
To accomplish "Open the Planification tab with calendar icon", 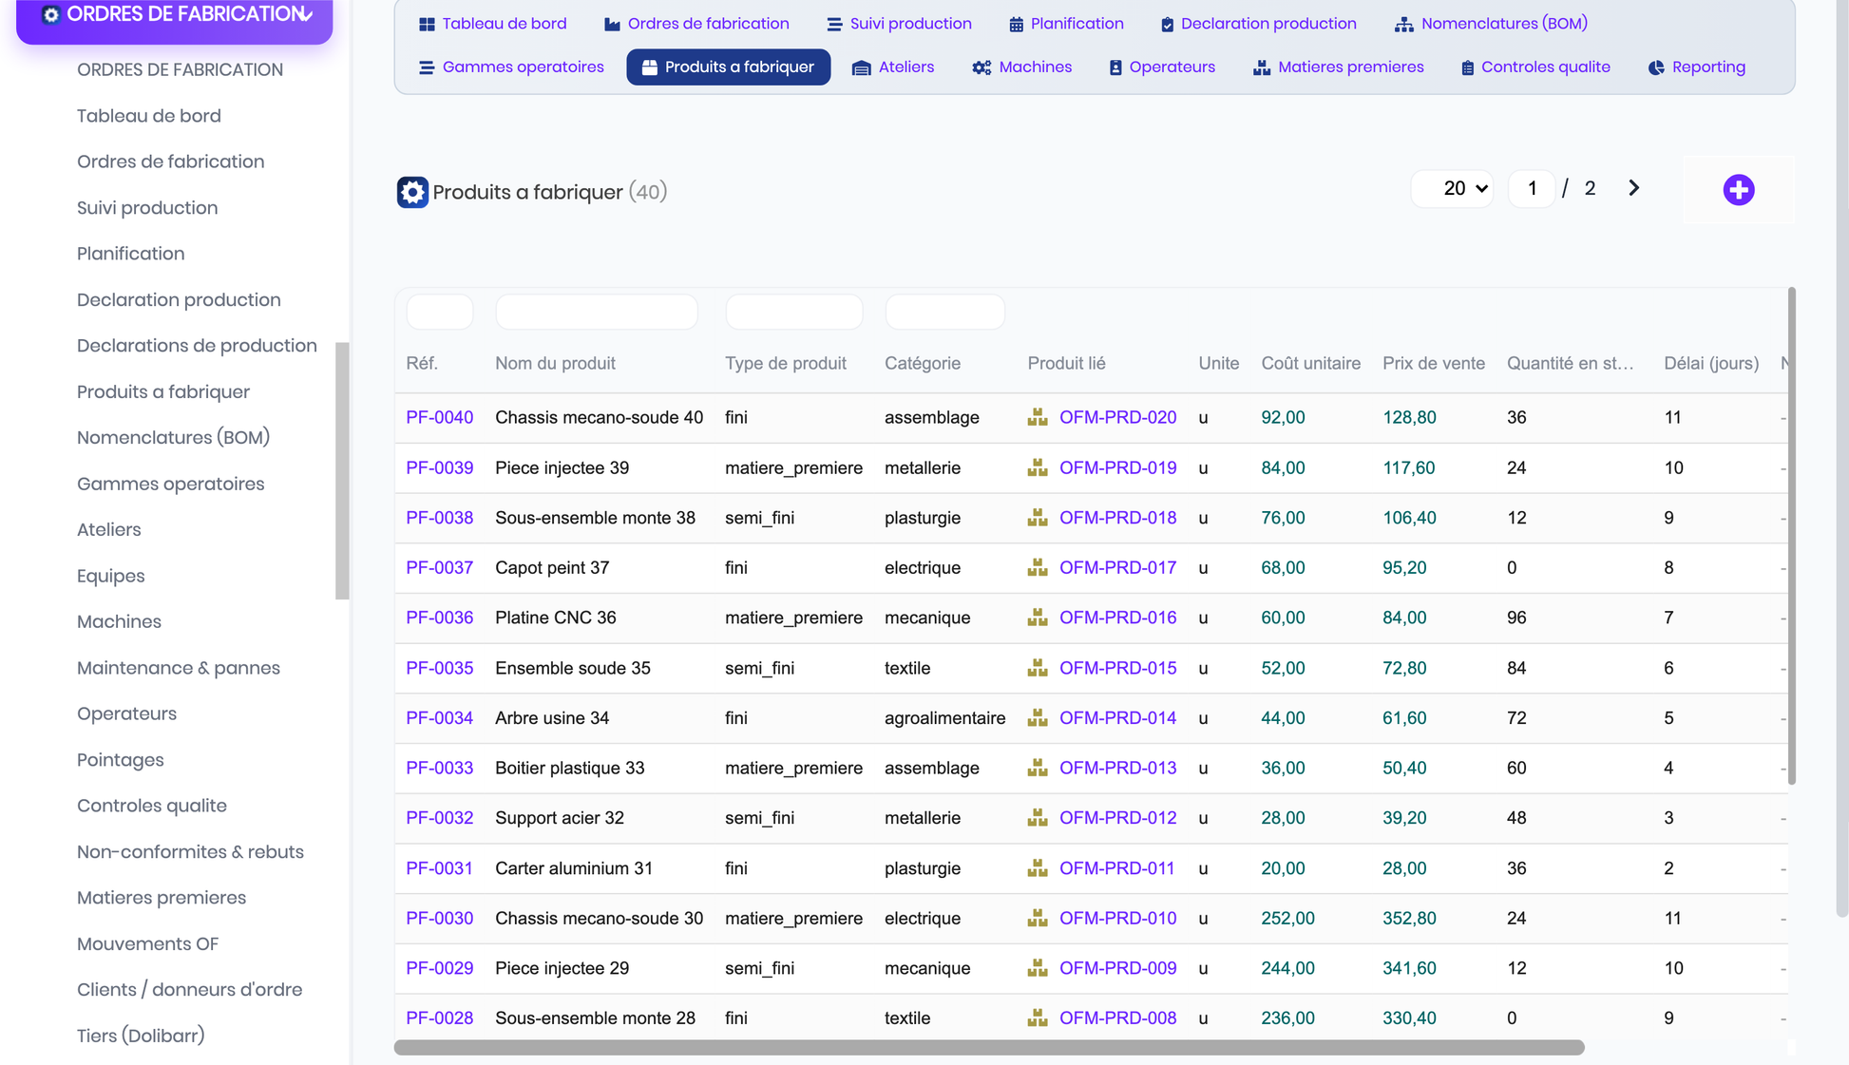I will (x=1066, y=24).
